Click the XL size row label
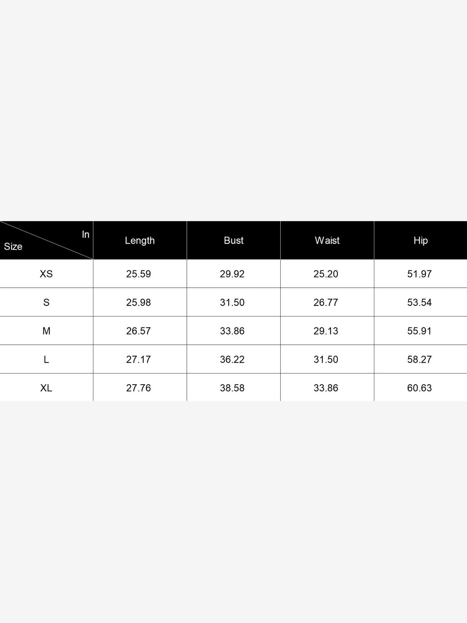Viewport: 467px width, 623px height. coord(46,388)
